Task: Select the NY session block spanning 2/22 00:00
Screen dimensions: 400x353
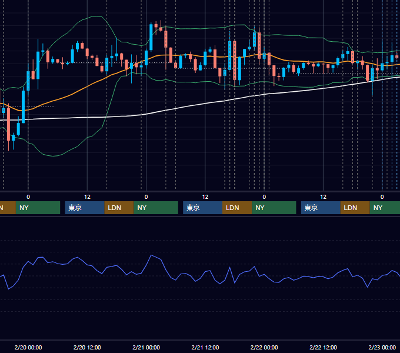Action: 274,208
